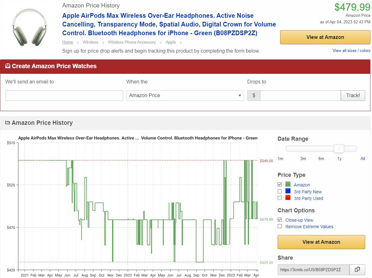Open the Wireless Phone Accessory breadcrumb

132,42
